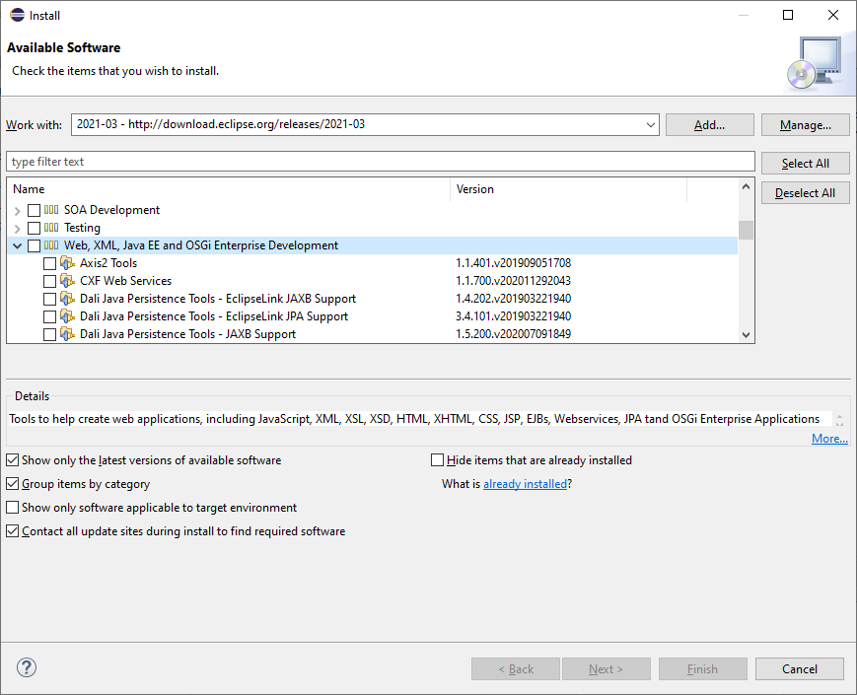Enable the Axis2 Tools checkbox

[50, 263]
